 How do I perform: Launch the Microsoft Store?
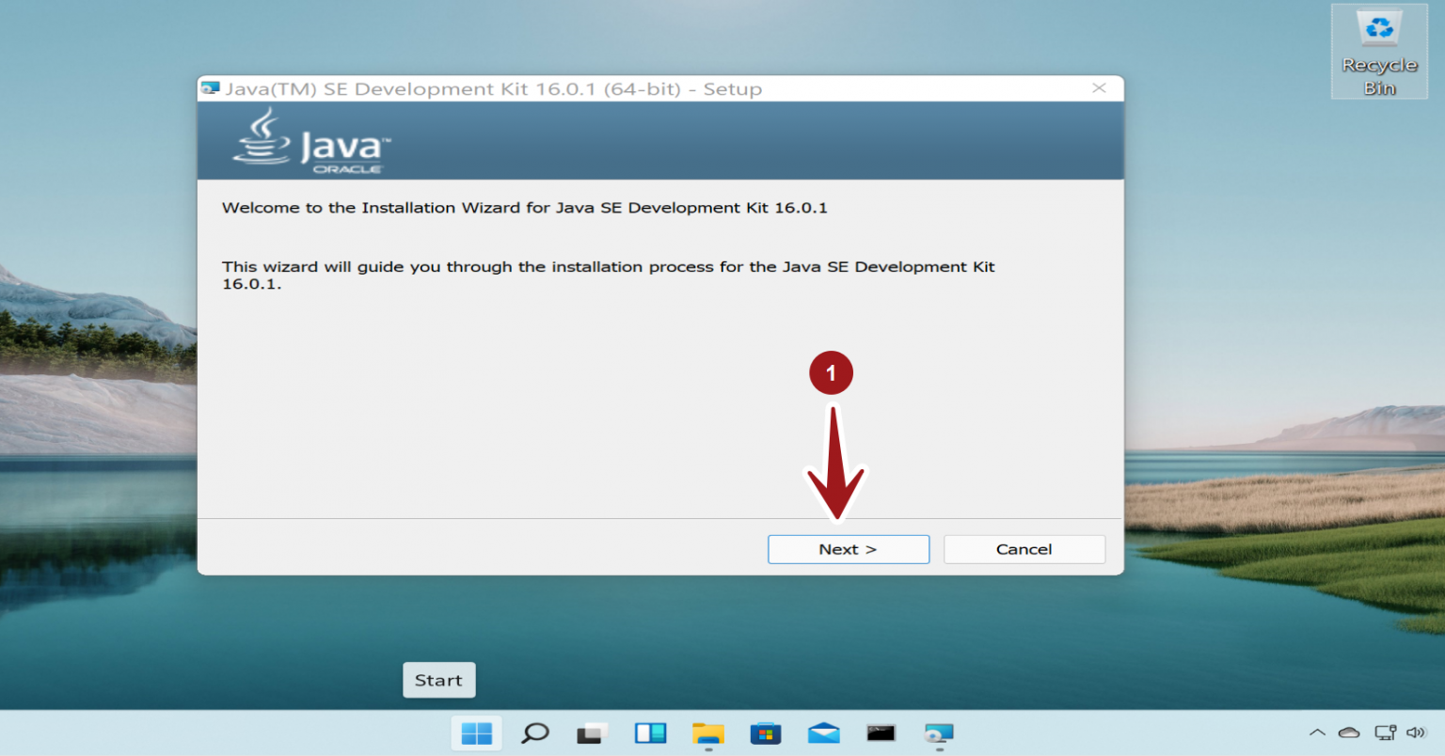(x=766, y=733)
